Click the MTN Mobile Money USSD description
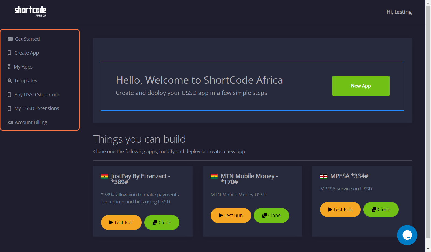431x252 pixels. [239, 195]
